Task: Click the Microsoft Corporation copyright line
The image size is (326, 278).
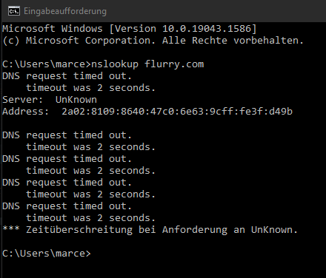Action: tap(153, 41)
